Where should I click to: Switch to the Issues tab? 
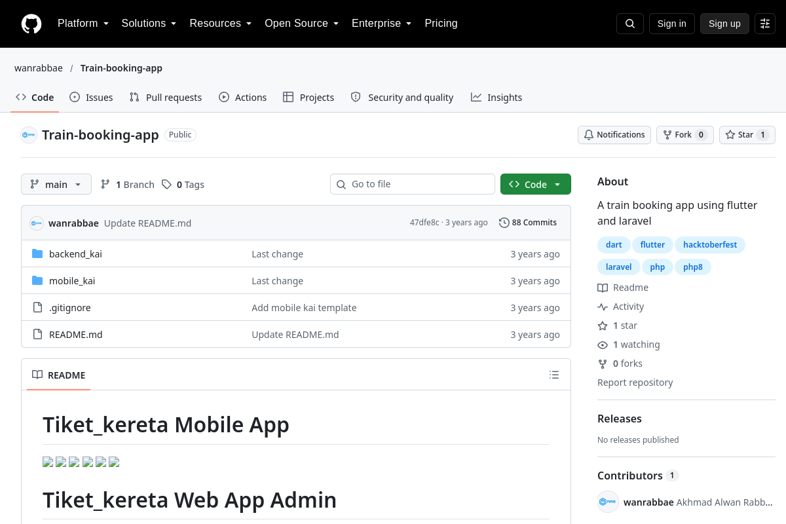coord(91,98)
